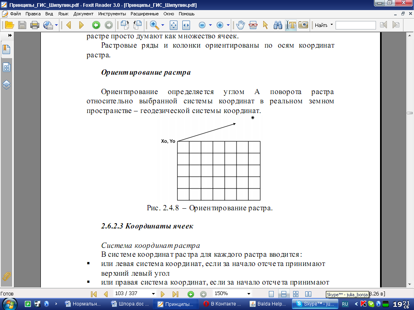Open the Расширенные menu
Viewport: 414px width, 310px height.
click(x=145, y=14)
